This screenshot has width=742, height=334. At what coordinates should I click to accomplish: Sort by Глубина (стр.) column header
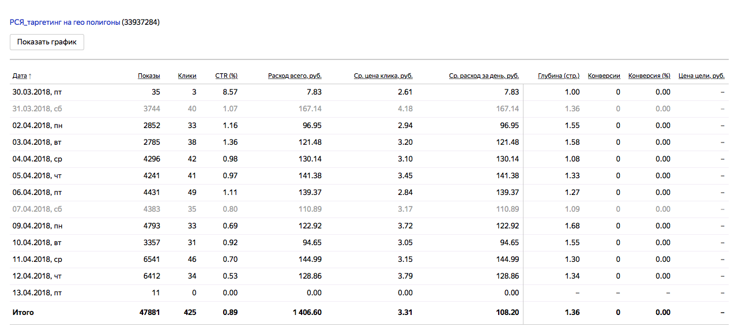click(559, 76)
